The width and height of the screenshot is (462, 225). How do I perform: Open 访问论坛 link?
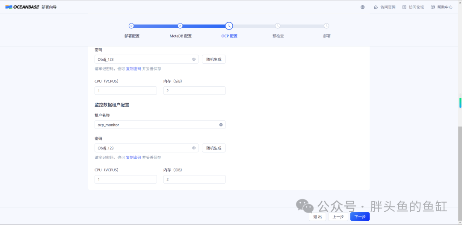tap(416, 7)
